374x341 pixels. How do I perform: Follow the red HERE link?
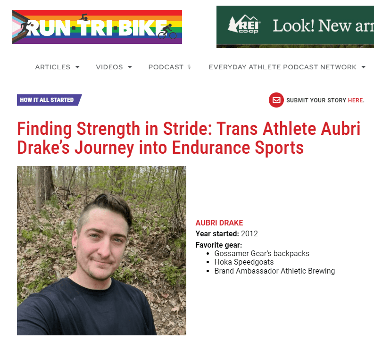pyautogui.click(x=356, y=100)
